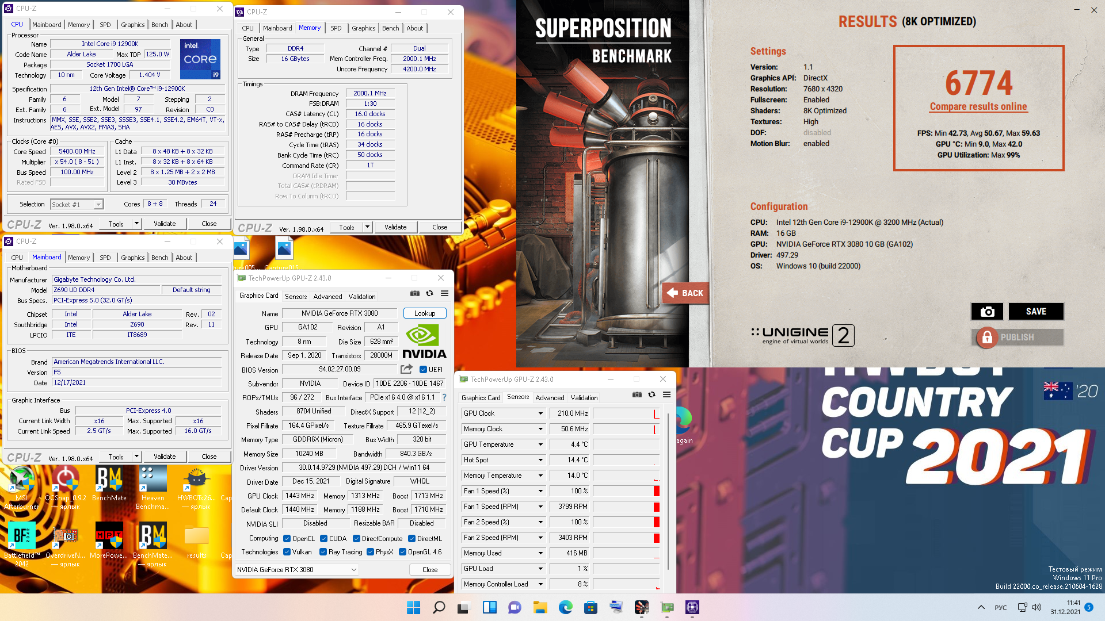Image resolution: width=1105 pixels, height=621 pixels.
Task: Open the Memory Used sensor dropdown arrow
Action: [x=540, y=553]
